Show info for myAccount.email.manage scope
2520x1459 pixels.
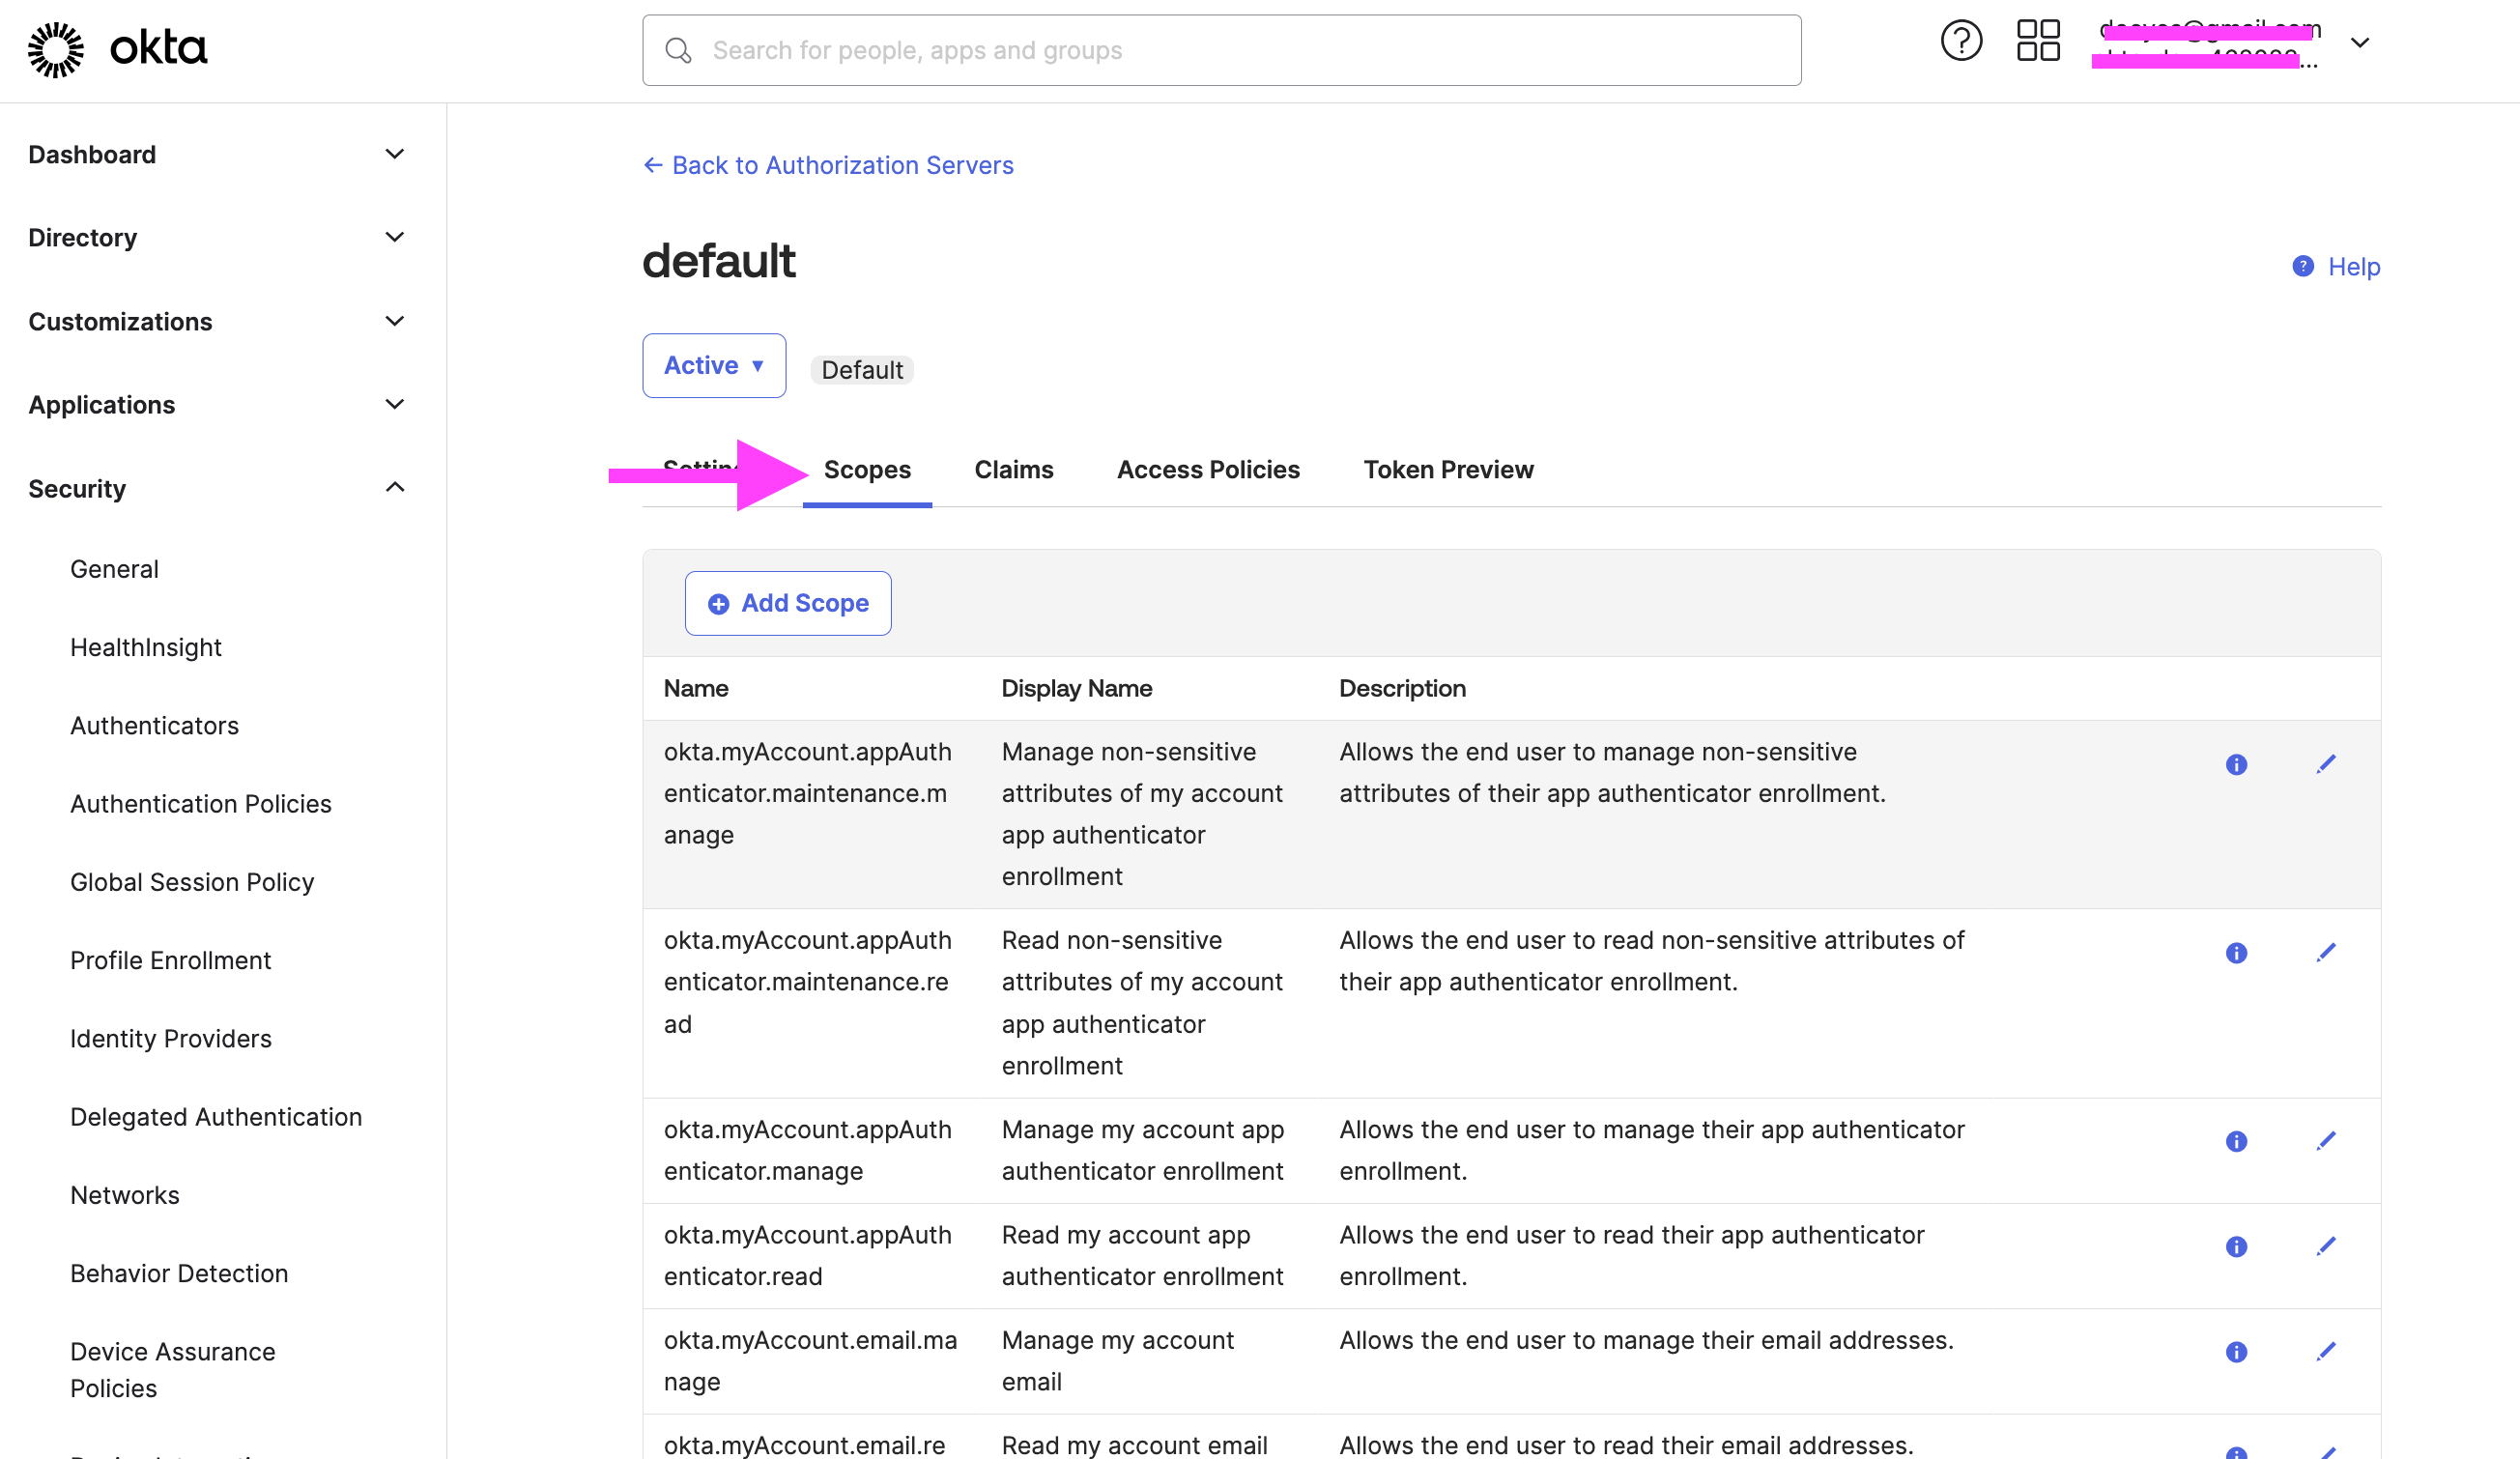[x=2237, y=1353]
